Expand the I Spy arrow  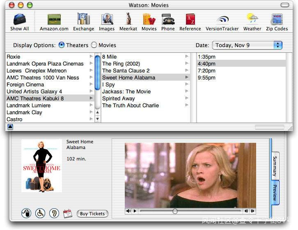187,84
